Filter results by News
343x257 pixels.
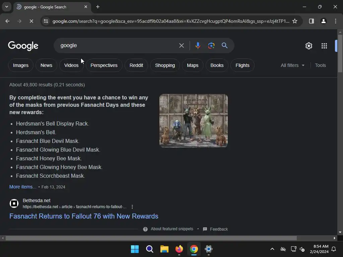[x=46, y=65]
